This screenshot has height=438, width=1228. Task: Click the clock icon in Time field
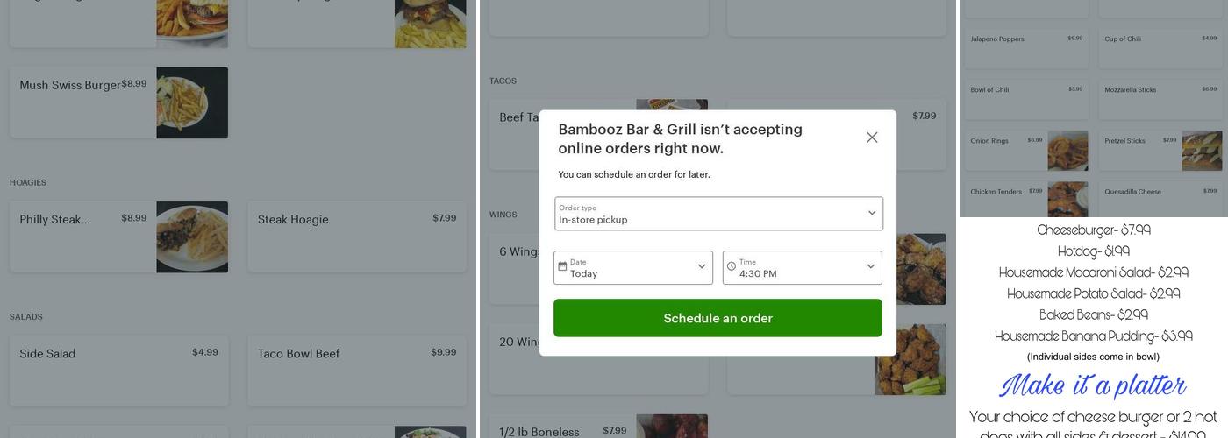click(732, 266)
